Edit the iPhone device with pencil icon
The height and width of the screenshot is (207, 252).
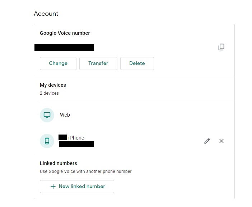(x=207, y=141)
